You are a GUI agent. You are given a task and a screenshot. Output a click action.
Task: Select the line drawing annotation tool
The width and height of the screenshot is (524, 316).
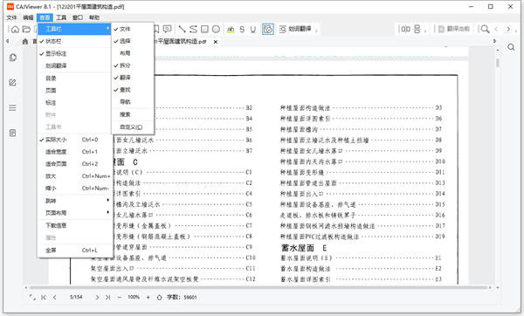pyautogui.click(x=183, y=29)
